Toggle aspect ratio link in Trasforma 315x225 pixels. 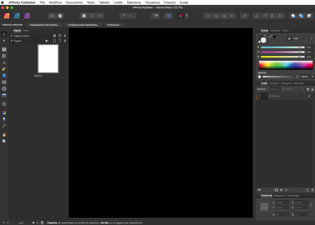[x=311, y=205]
